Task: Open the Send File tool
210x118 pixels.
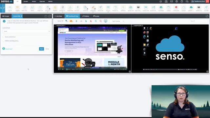Action: (x=85, y=8)
